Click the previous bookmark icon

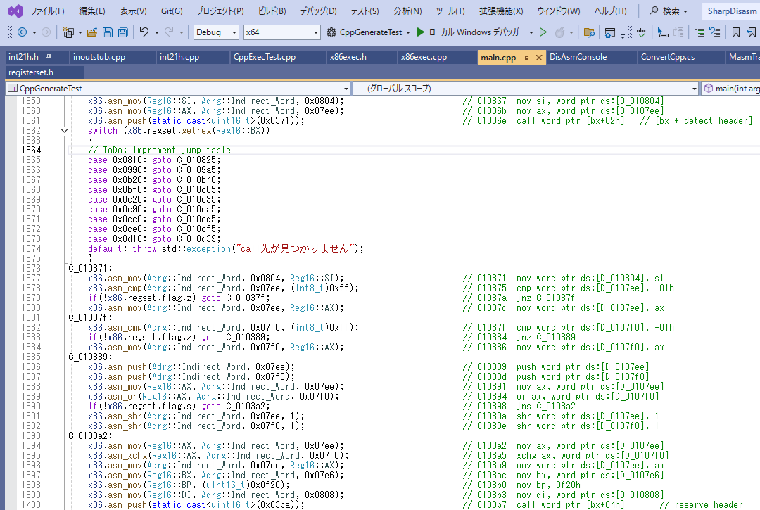click(752, 32)
